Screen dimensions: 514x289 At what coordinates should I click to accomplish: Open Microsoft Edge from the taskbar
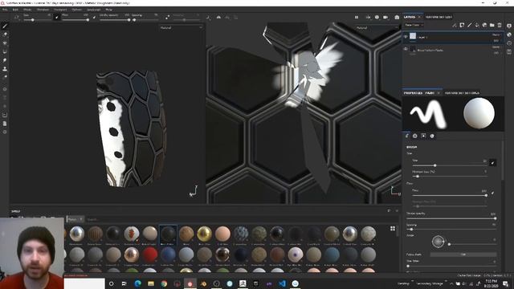(x=137, y=283)
